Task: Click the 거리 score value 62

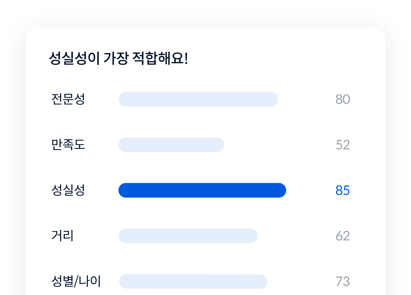Action: [x=343, y=236]
